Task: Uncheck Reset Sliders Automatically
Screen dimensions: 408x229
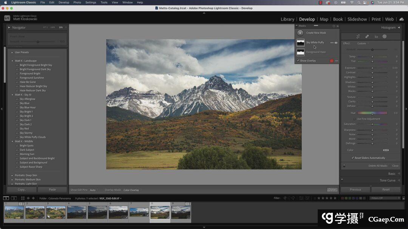Action: click(x=353, y=158)
